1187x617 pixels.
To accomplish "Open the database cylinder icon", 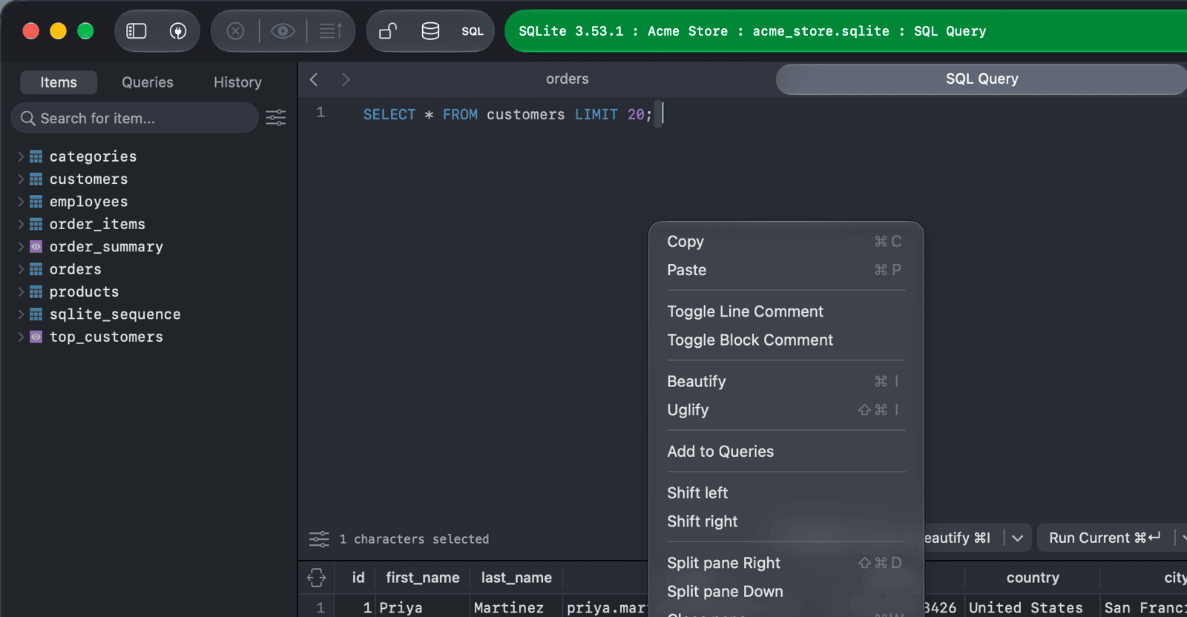I will tap(430, 31).
